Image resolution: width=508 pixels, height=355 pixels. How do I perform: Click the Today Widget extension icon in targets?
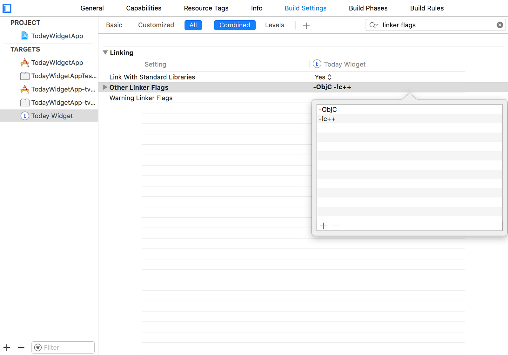pyautogui.click(x=25, y=116)
